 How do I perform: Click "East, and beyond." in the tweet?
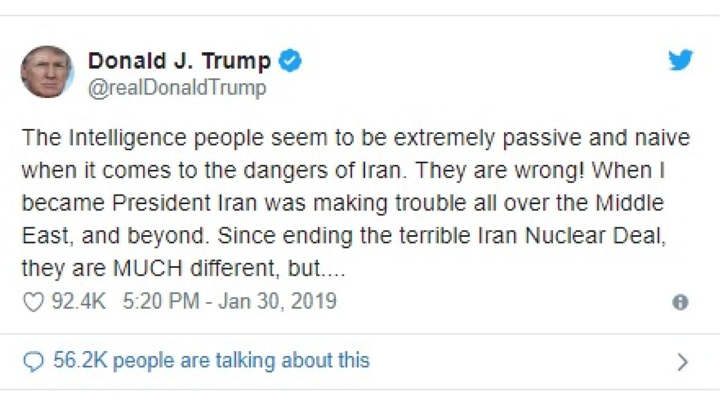pyautogui.click(x=115, y=236)
